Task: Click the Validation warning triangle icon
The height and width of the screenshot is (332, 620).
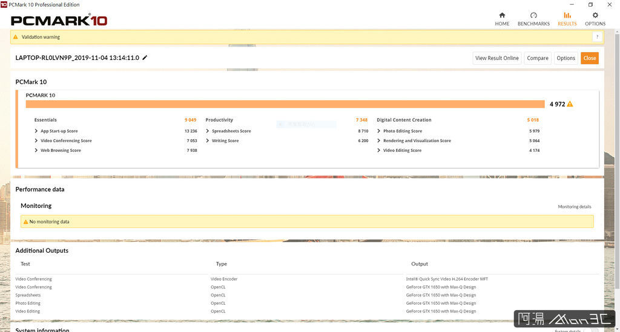Action: pyautogui.click(x=15, y=37)
